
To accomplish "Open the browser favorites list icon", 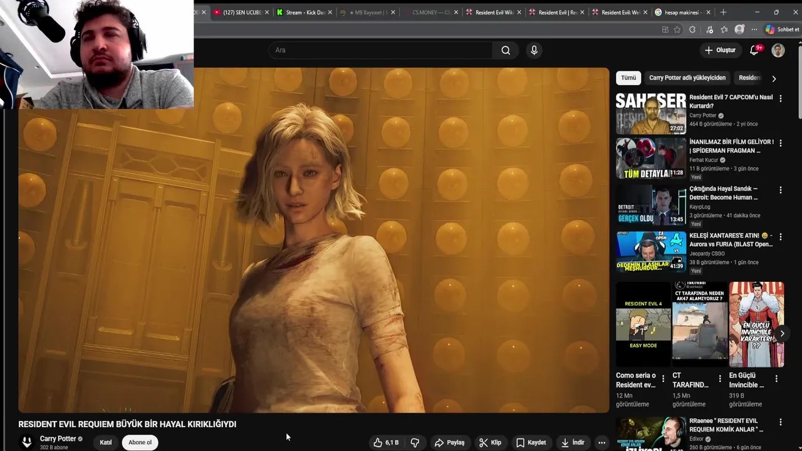I will click(x=724, y=29).
